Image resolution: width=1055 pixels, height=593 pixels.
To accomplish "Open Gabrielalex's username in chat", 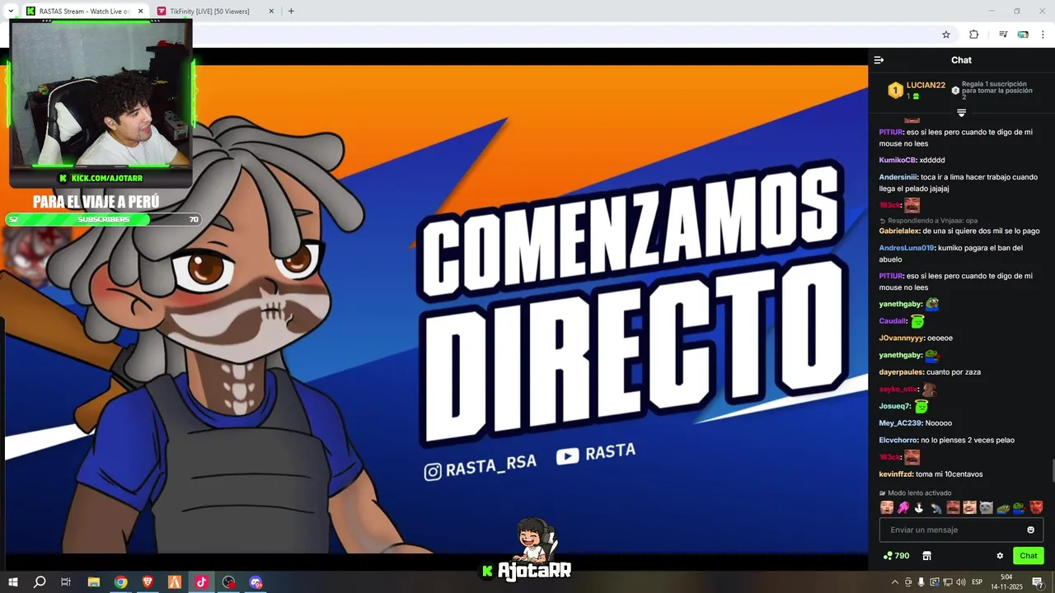I will coord(899,231).
